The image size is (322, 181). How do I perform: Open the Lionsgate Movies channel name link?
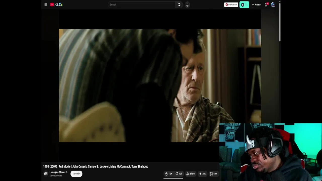click(x=57, y=172)
